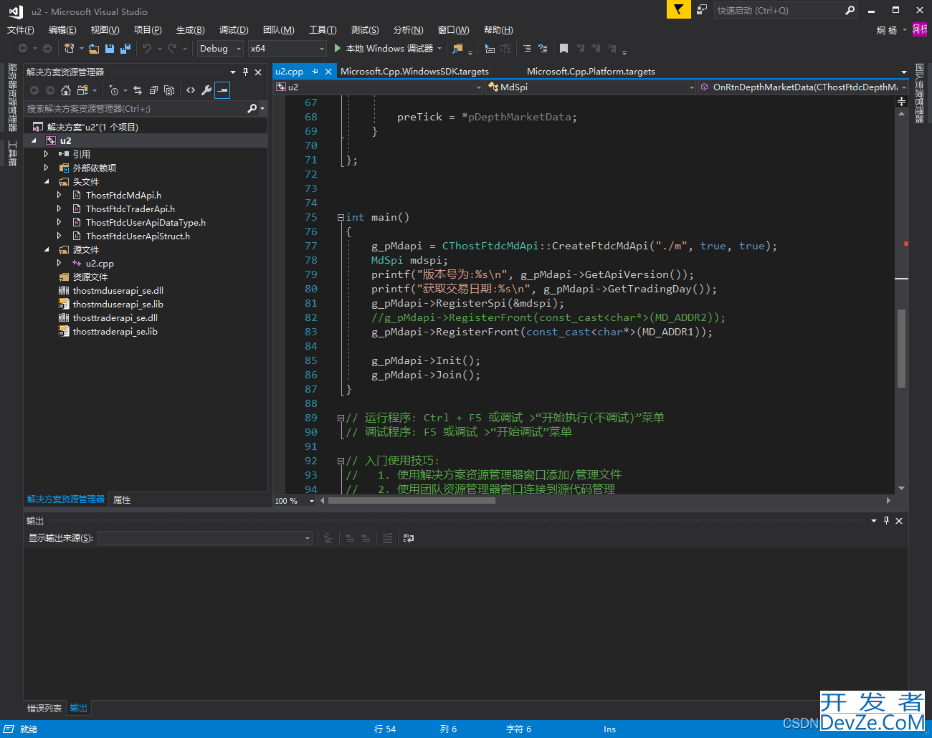This screenshot has height=738, width=932.
Task: Open the 编辑(E) menu
Action: pos(62,29)
